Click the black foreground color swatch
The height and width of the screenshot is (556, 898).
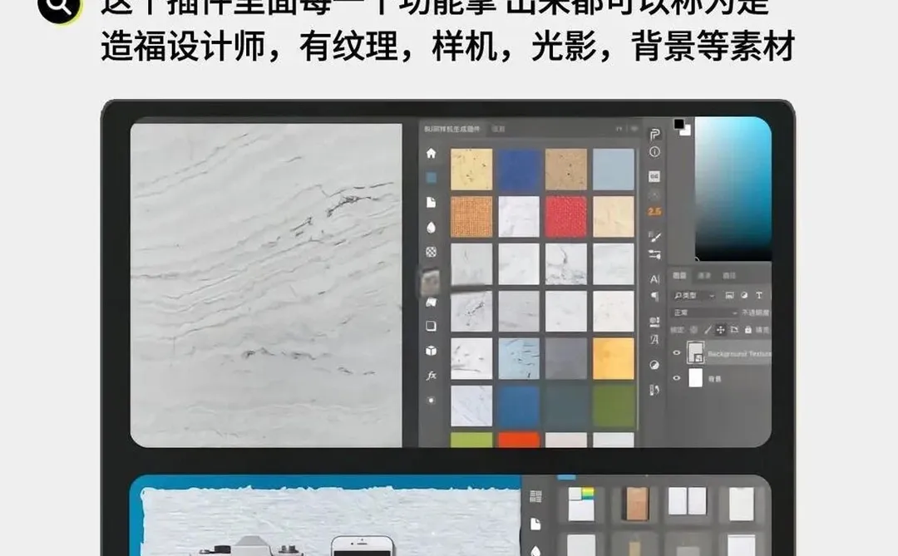tap(678, 123)
